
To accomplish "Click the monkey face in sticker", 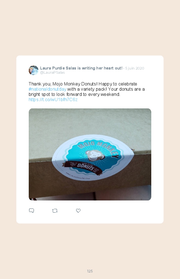I will click(95, 155).
